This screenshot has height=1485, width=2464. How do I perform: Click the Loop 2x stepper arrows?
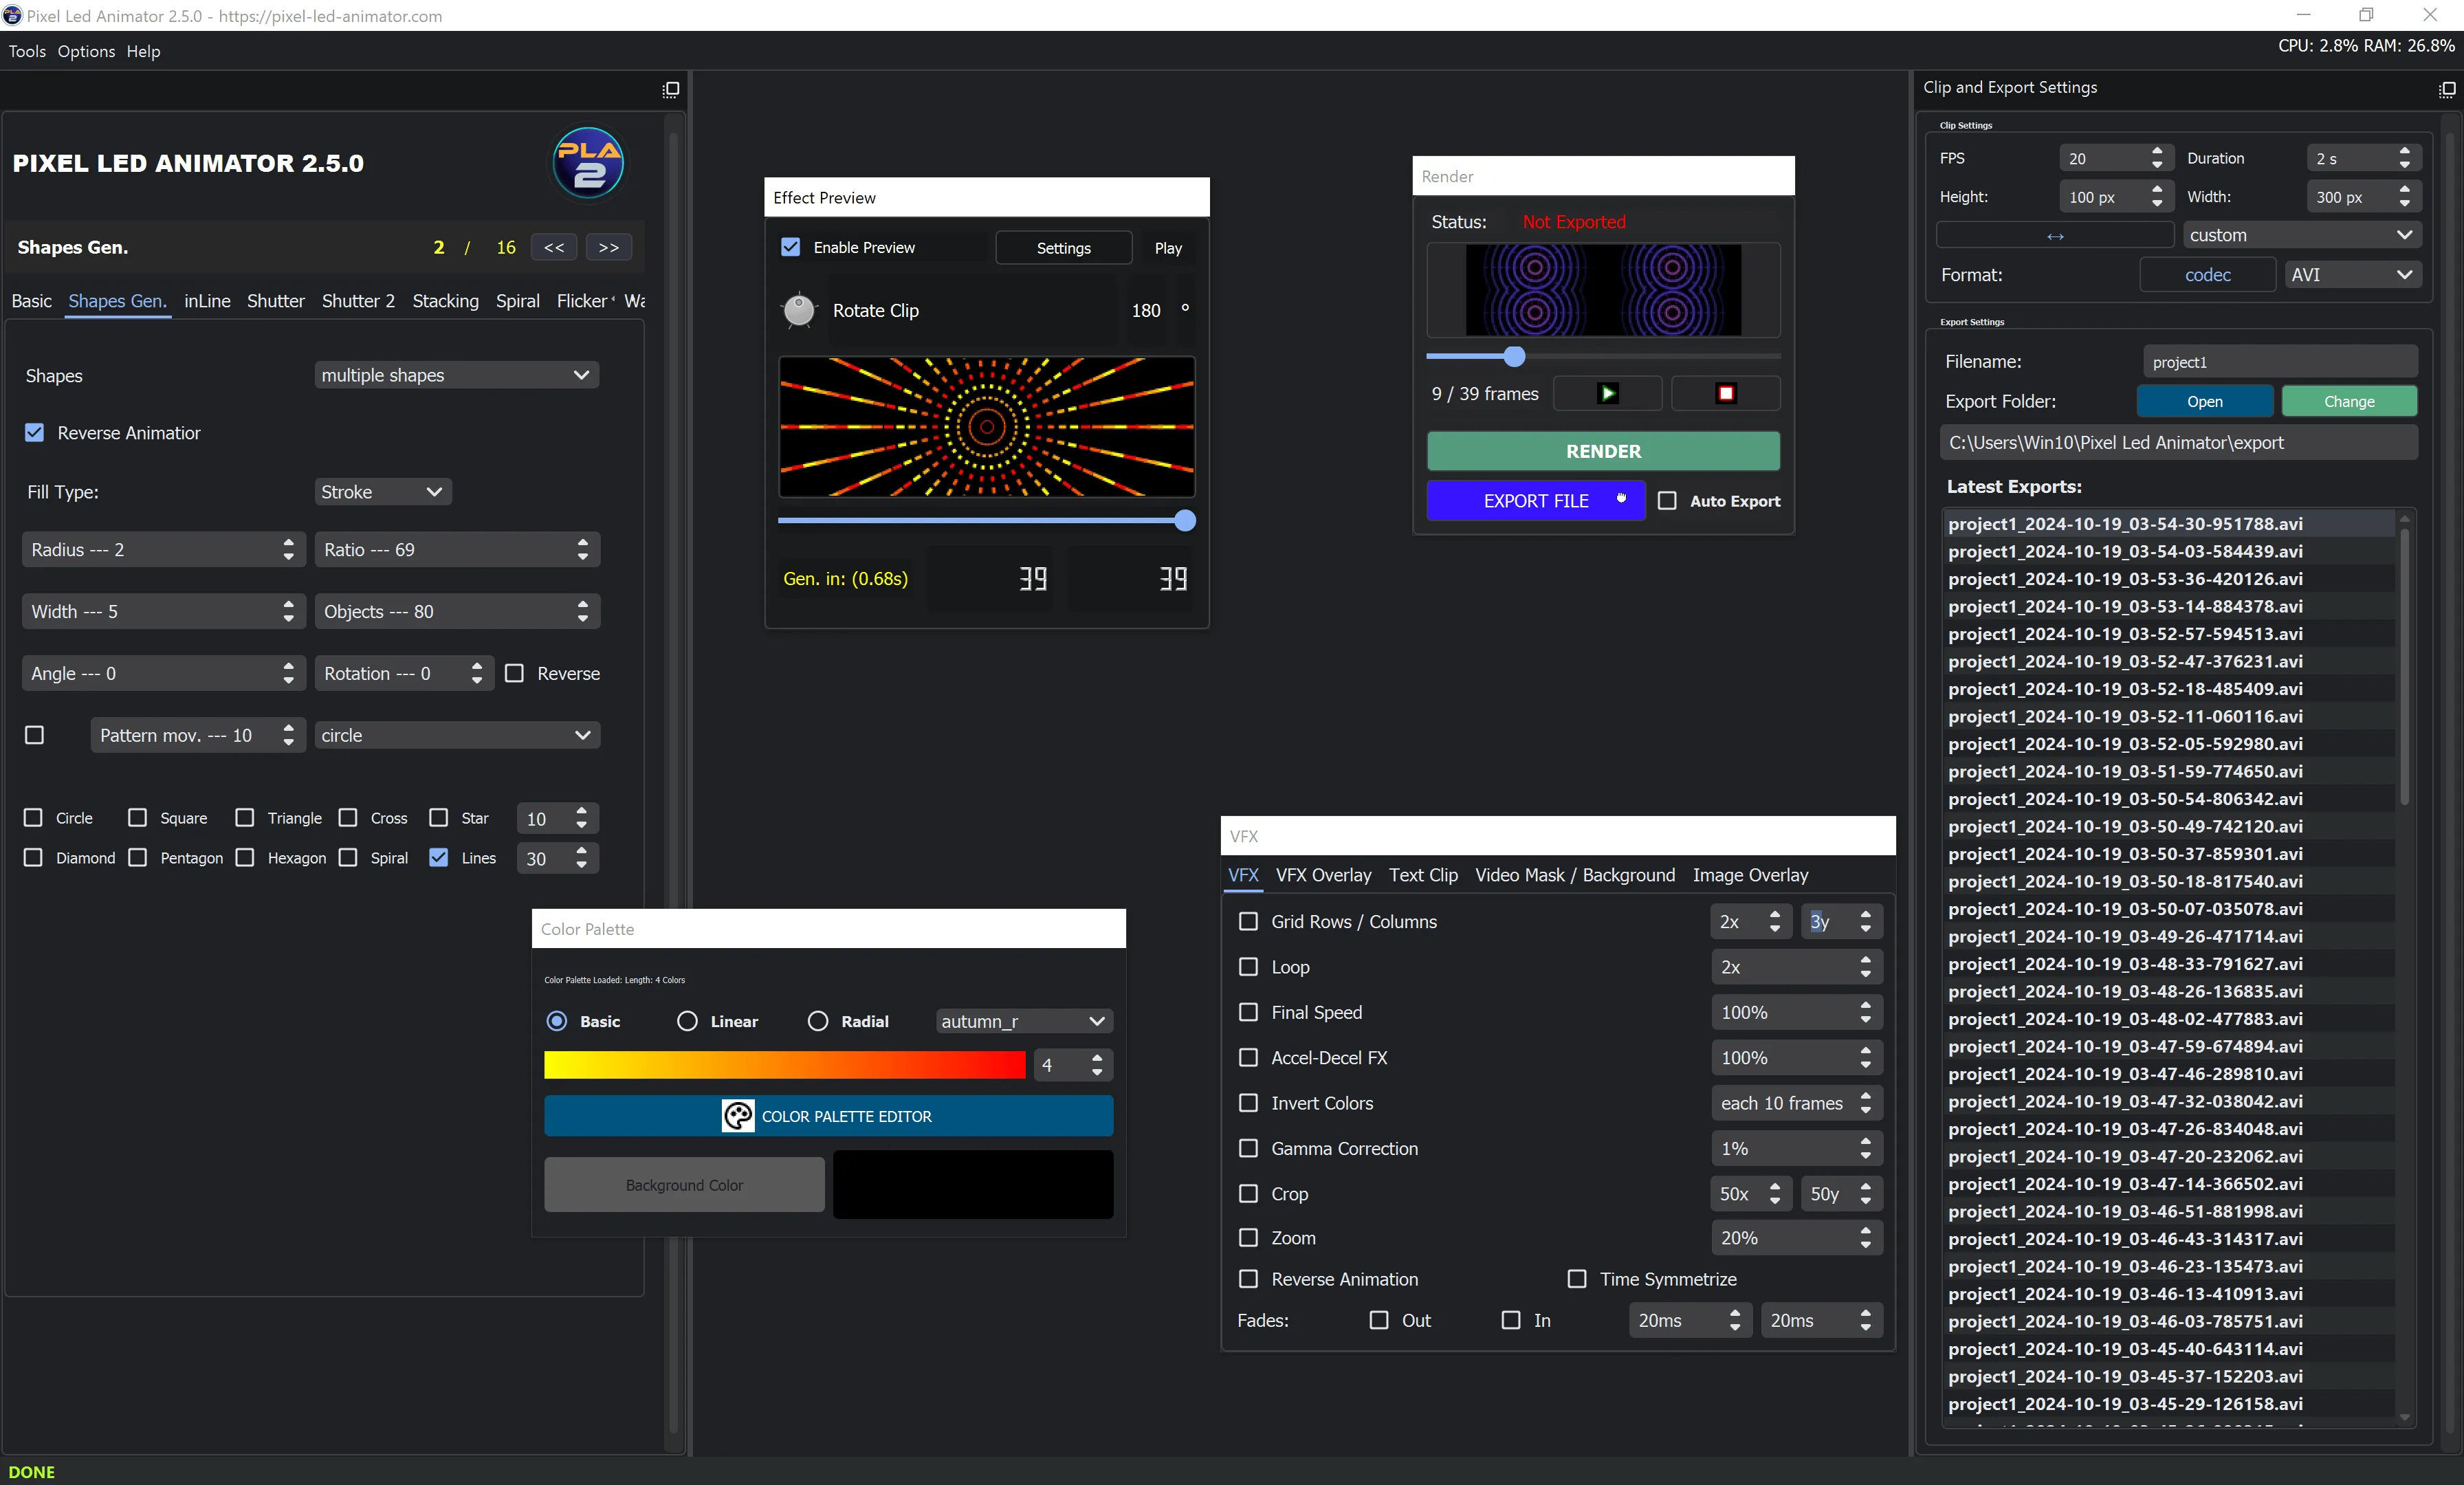click(1865, 967)
